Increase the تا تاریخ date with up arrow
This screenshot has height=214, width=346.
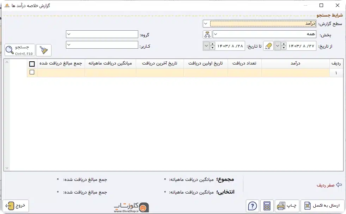point(212,44)
